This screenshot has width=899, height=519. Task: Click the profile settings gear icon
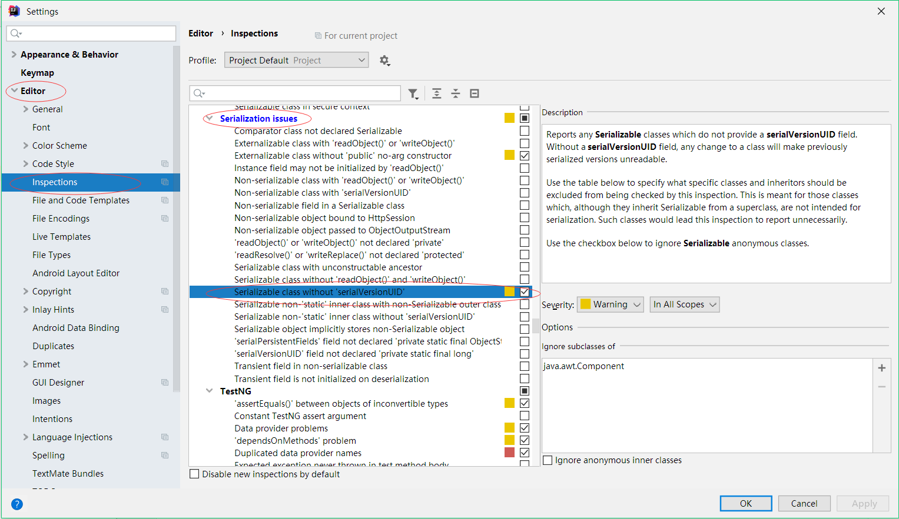[384, 60]
